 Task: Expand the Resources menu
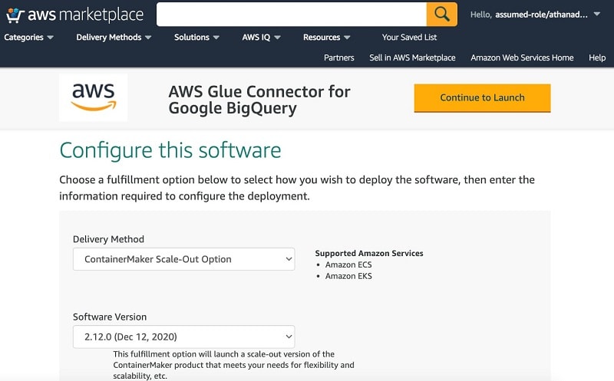326,37
